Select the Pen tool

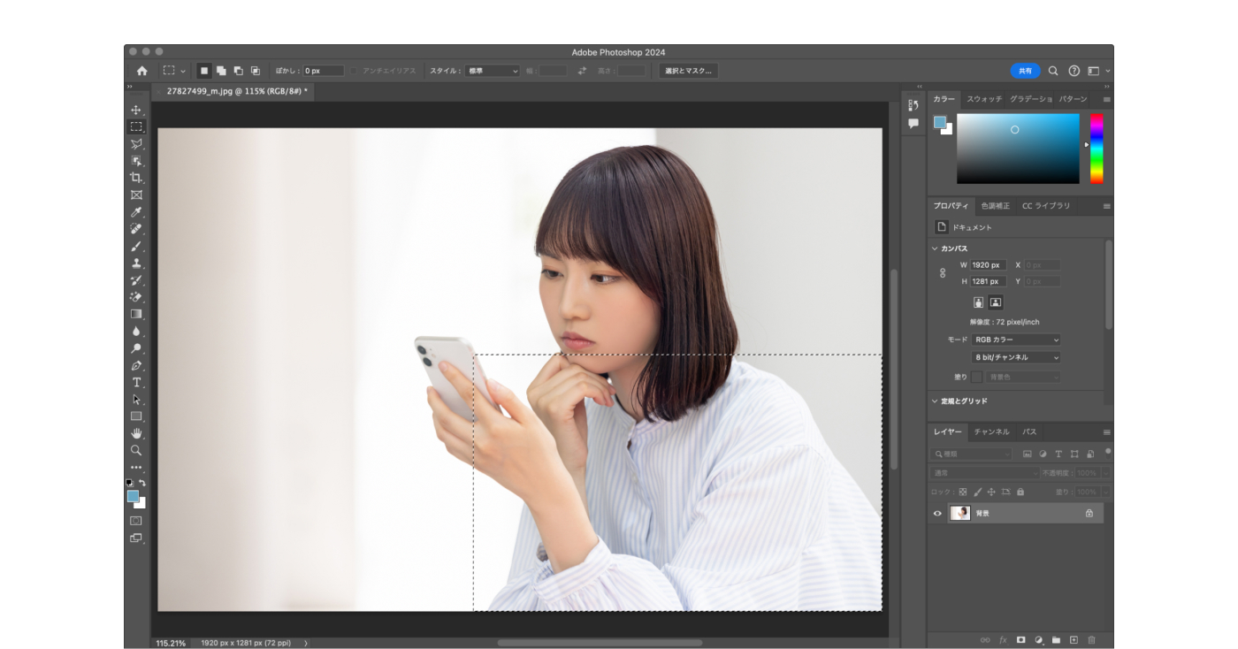(136, 365)
